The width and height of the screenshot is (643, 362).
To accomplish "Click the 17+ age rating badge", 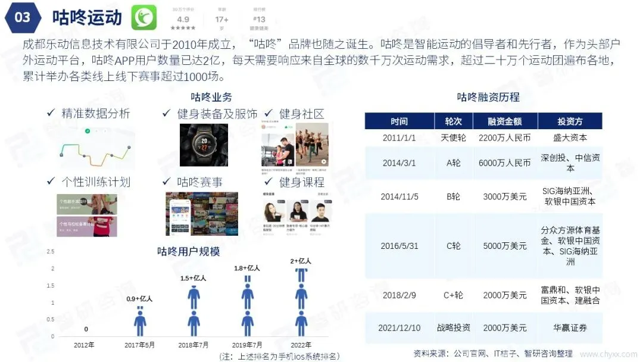I will [x=222, y=19].
